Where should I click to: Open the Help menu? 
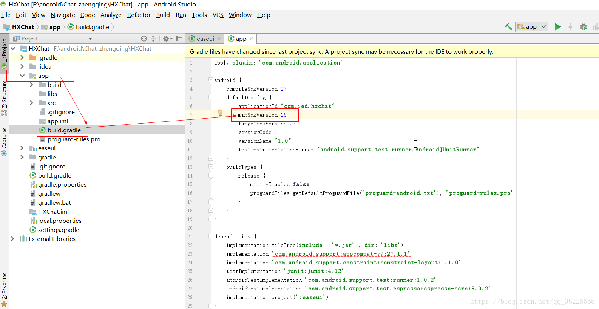[x=264, y=15]
